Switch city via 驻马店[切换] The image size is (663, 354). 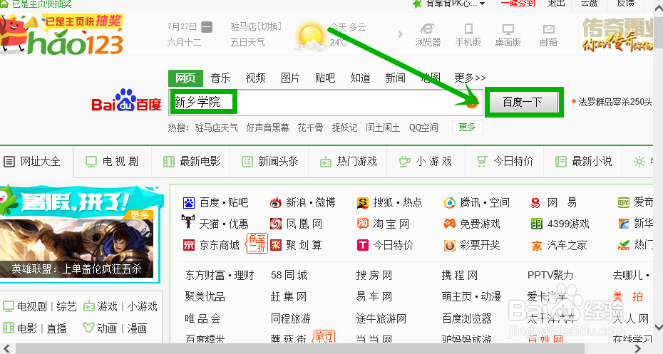(256, 26)
